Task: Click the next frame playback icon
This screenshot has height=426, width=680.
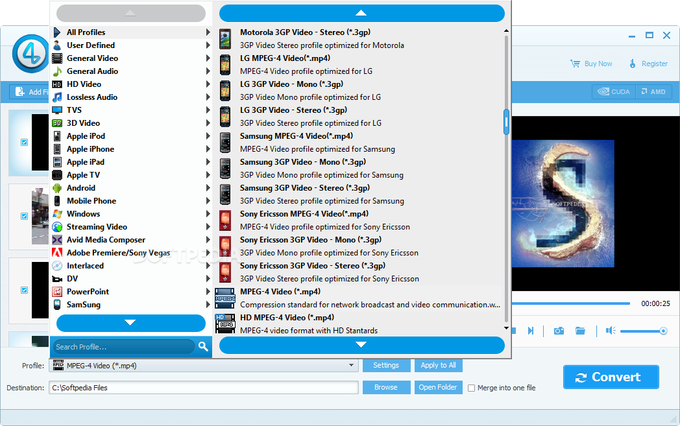Action: [x=530, y=331]
